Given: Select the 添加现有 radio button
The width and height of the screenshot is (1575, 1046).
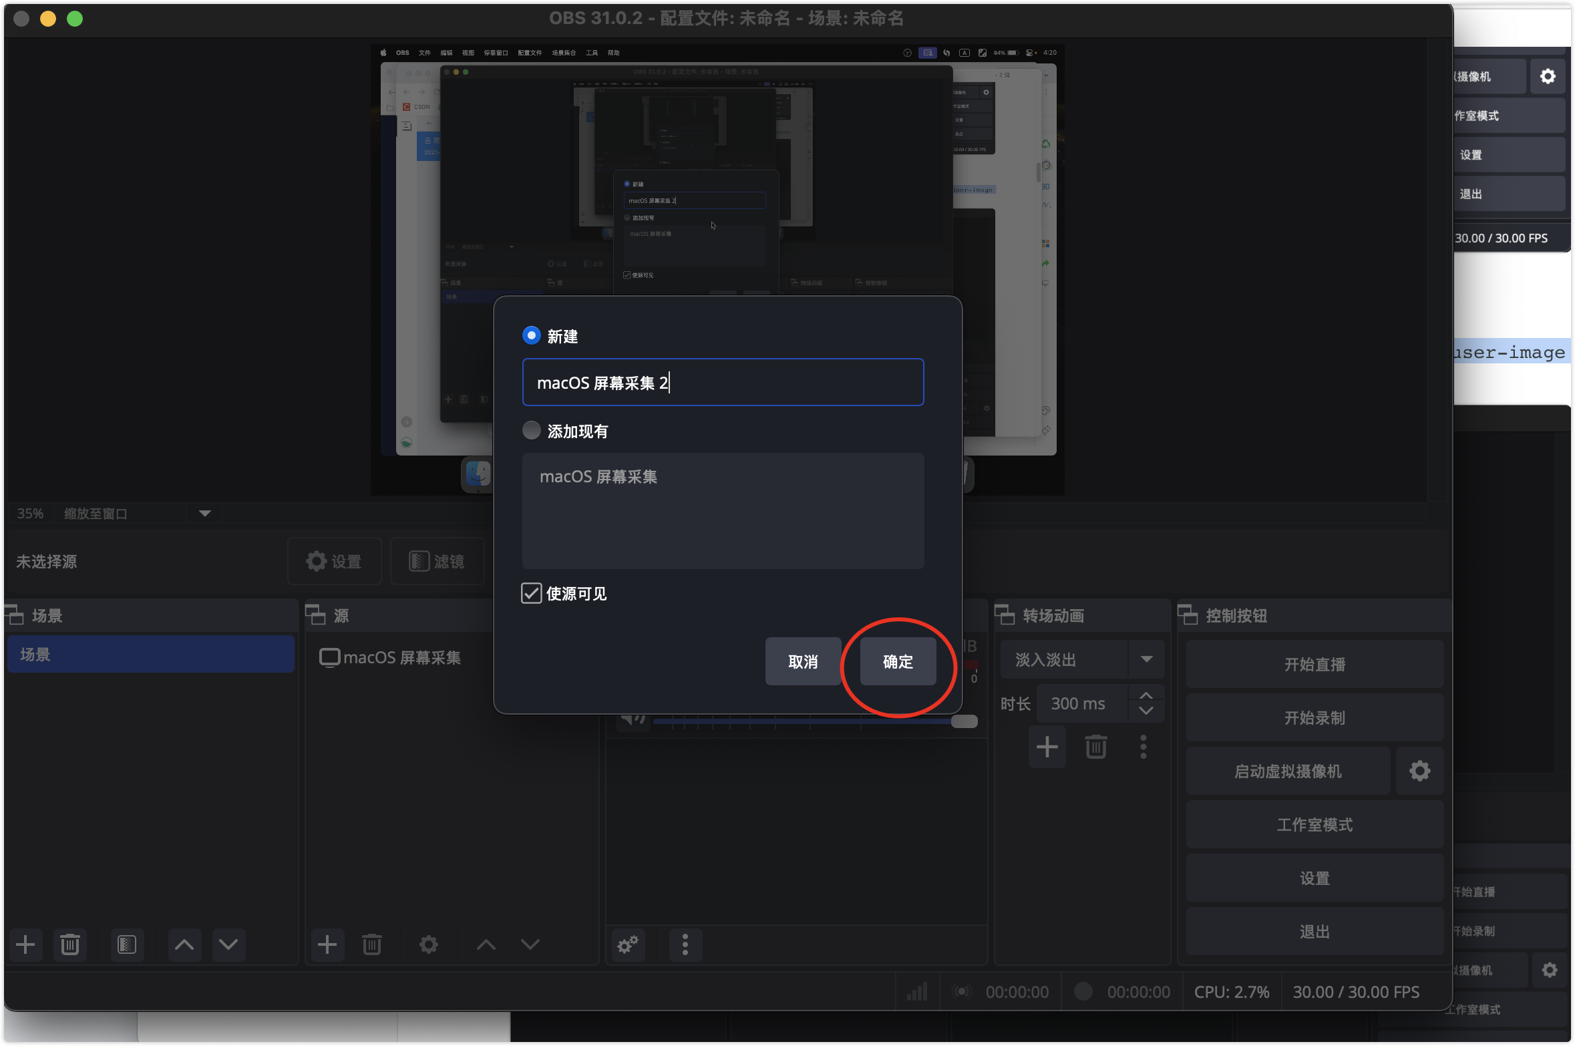Looking at the screenshot, I should (532, 431).
